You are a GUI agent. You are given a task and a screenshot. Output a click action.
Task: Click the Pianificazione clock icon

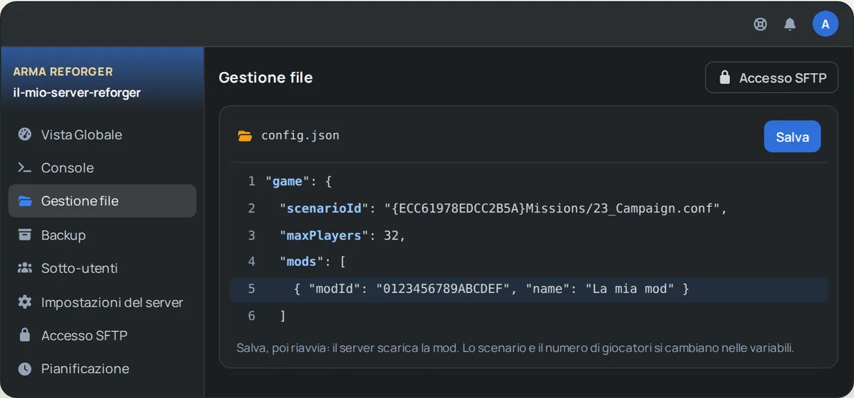point(25,368)
